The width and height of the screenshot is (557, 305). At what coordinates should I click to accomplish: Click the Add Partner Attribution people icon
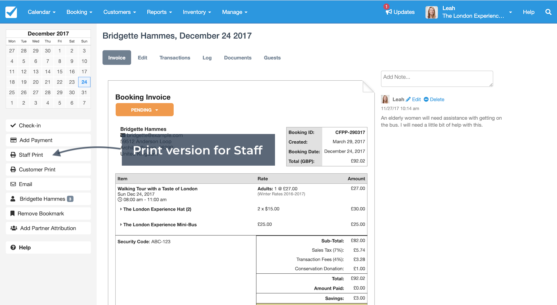click(x=14, y=228)
